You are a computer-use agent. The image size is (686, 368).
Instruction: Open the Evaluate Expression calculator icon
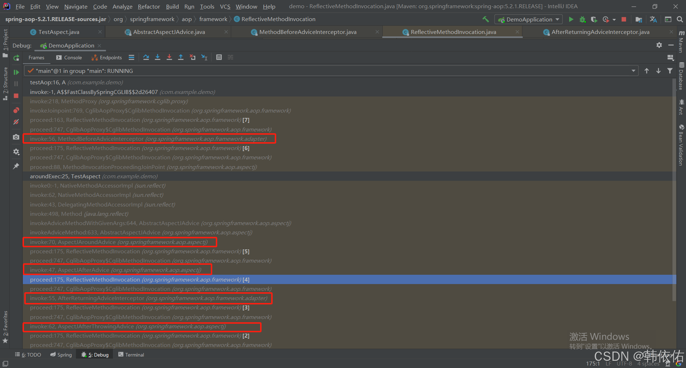tap(219, 58)
